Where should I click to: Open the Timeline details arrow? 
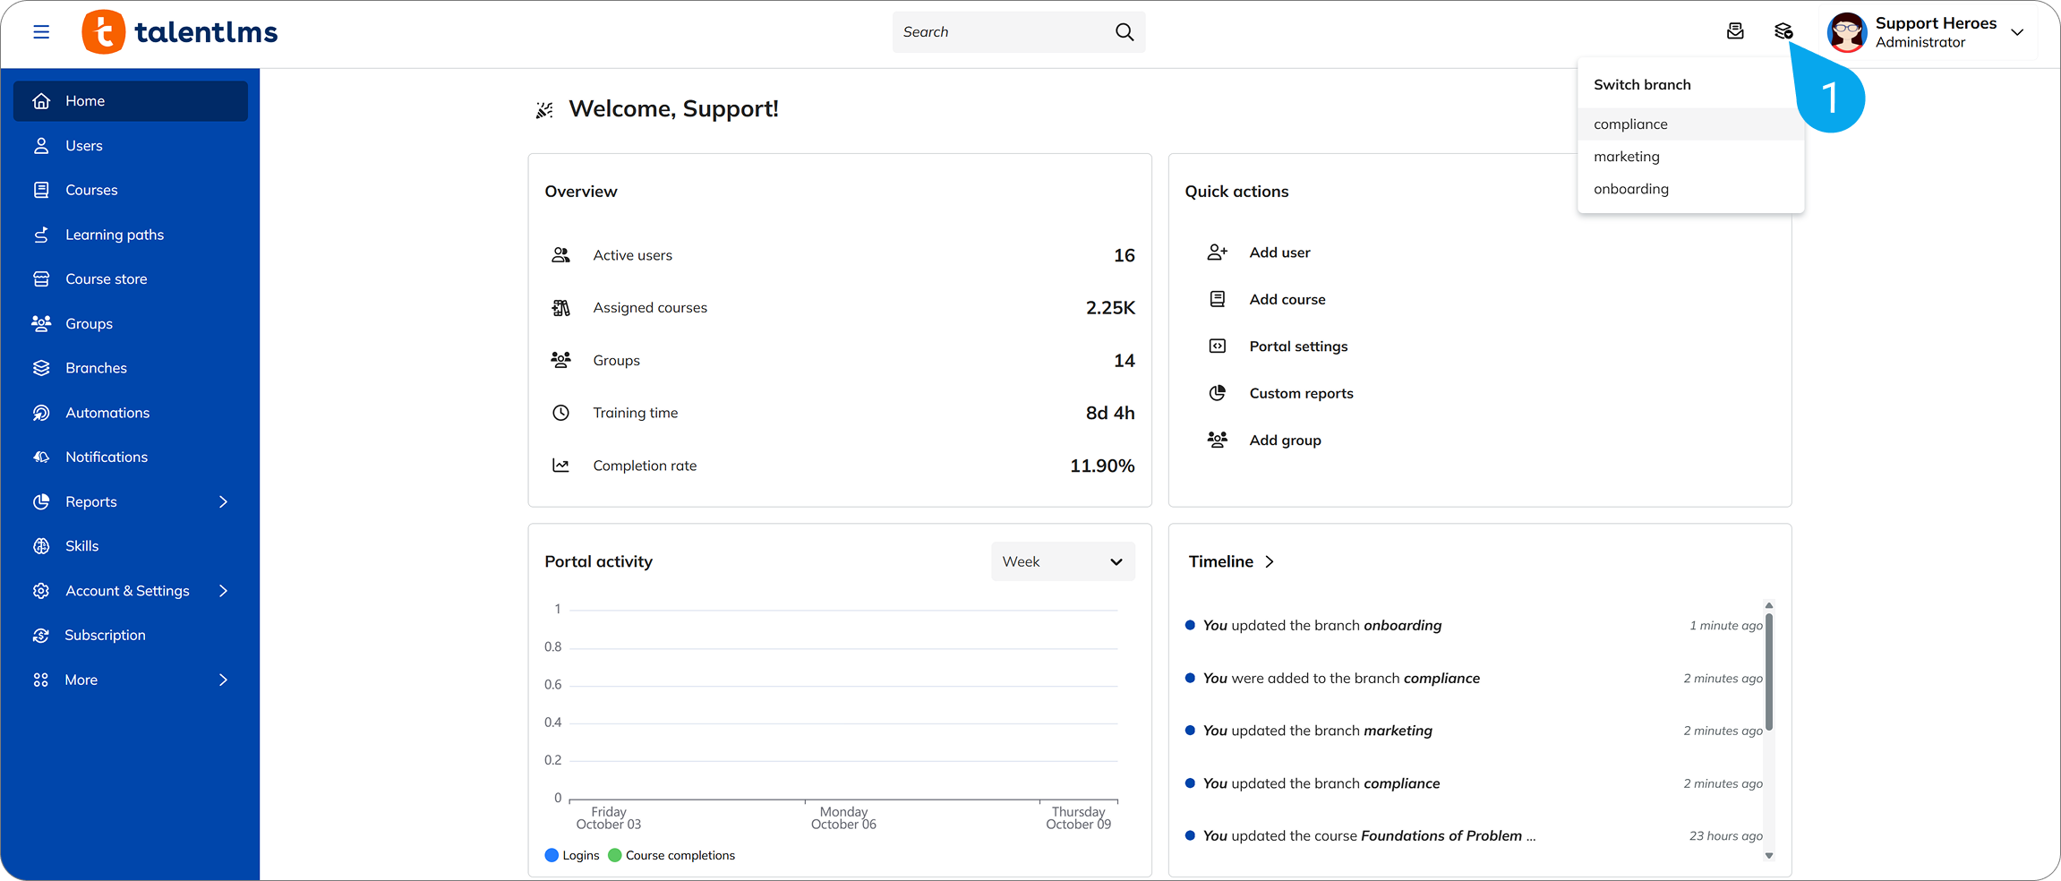pyautogui.click(x=1270, y=561)
